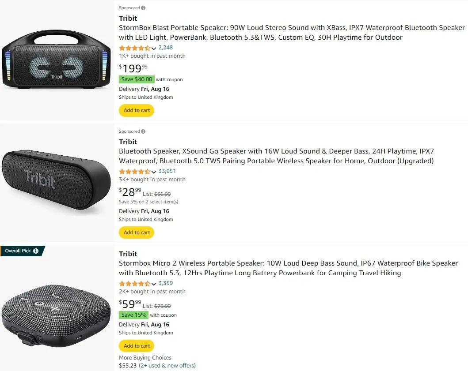Viewport: 468px width, 371px height.
Task: View the 2+ used & new offers
Action: tap(167, 365)
